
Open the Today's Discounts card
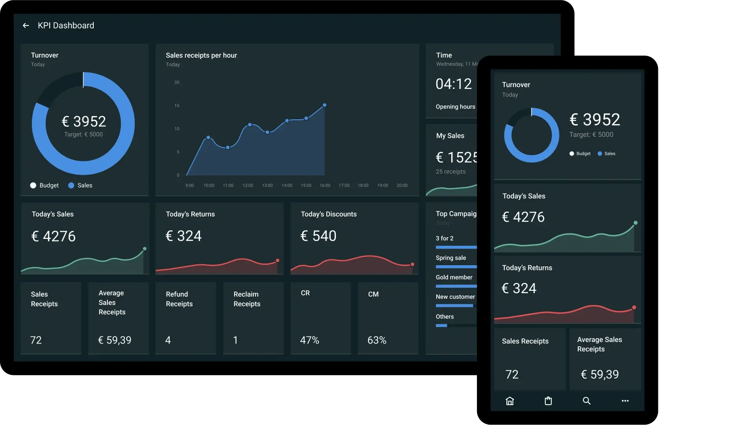click(354, 239)
